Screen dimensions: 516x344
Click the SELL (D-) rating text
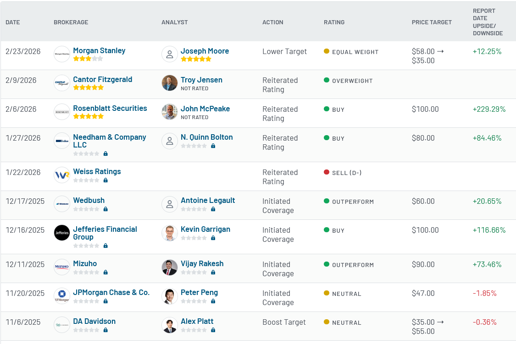tap(347, 173)
